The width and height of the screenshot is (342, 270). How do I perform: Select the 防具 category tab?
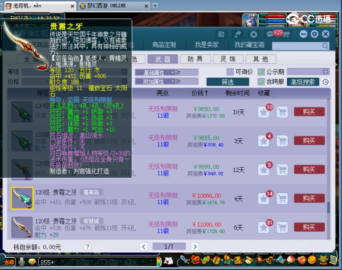[x=195, y=59]
